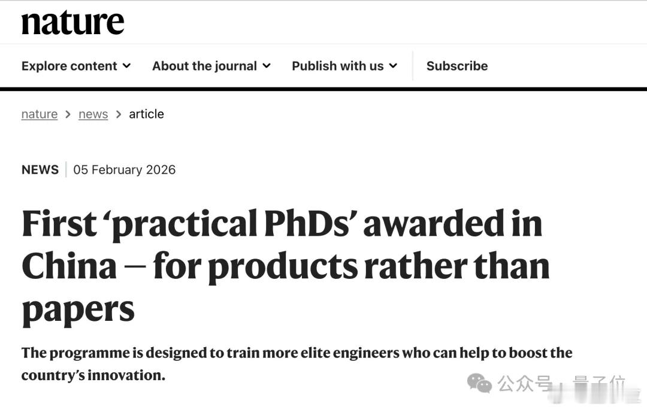The width and height of the screenshot is (647, 410).
Task: Go to nature breadcrumb link
Action: click(40, 114)
